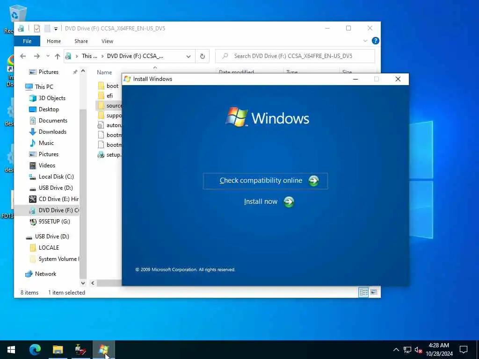
Task: Refresh the DVD Drive folder
Action: click(202, 56)
